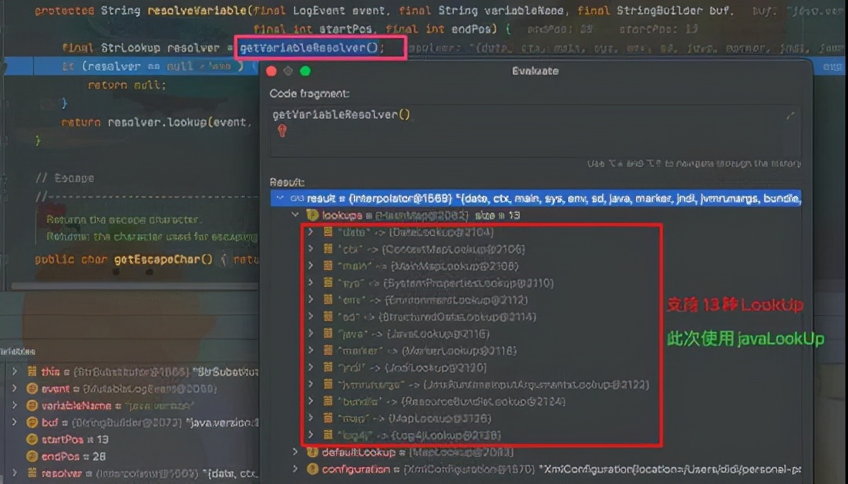848x484 pixels.
Task: Click getEscapeChar() method name in editor
Action: pos(163,260)
